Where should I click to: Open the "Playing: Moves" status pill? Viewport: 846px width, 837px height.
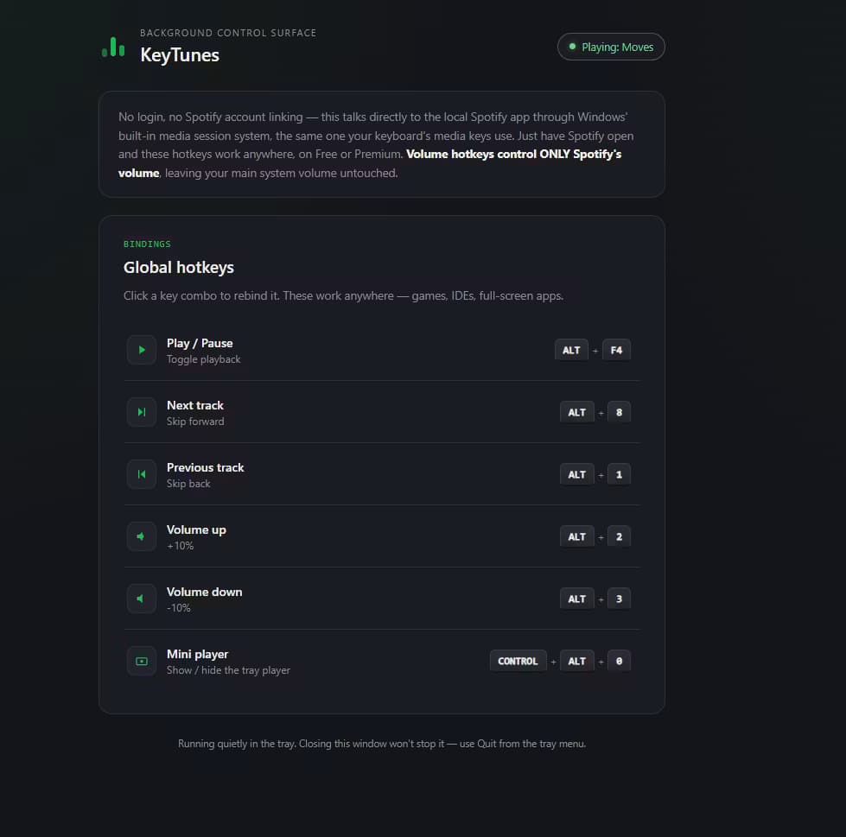[611, 47]
